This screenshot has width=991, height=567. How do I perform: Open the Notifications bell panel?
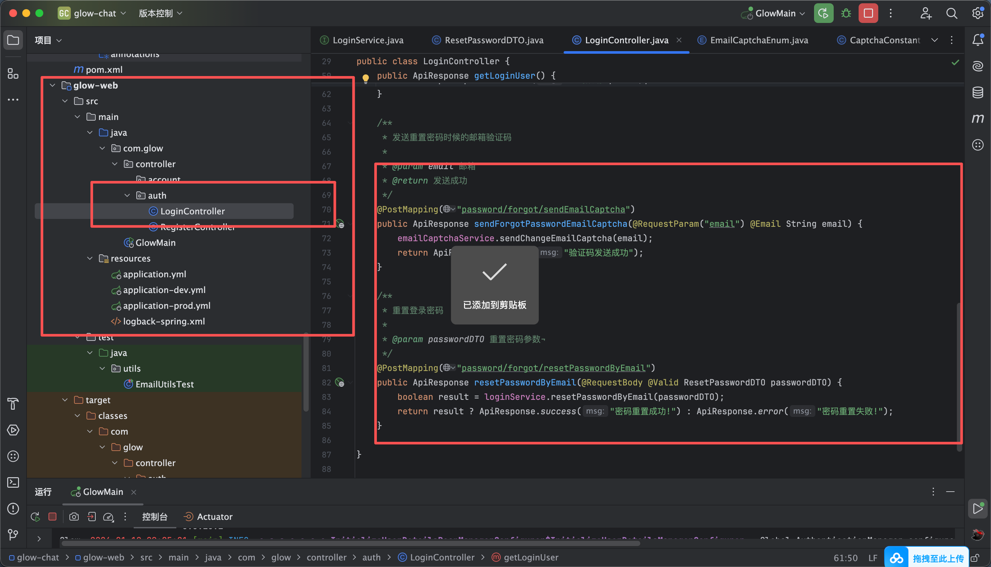977,40
